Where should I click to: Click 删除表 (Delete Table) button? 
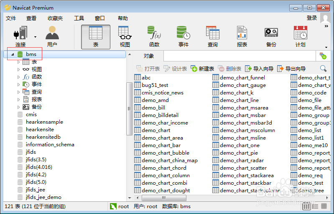pos(229,69)
